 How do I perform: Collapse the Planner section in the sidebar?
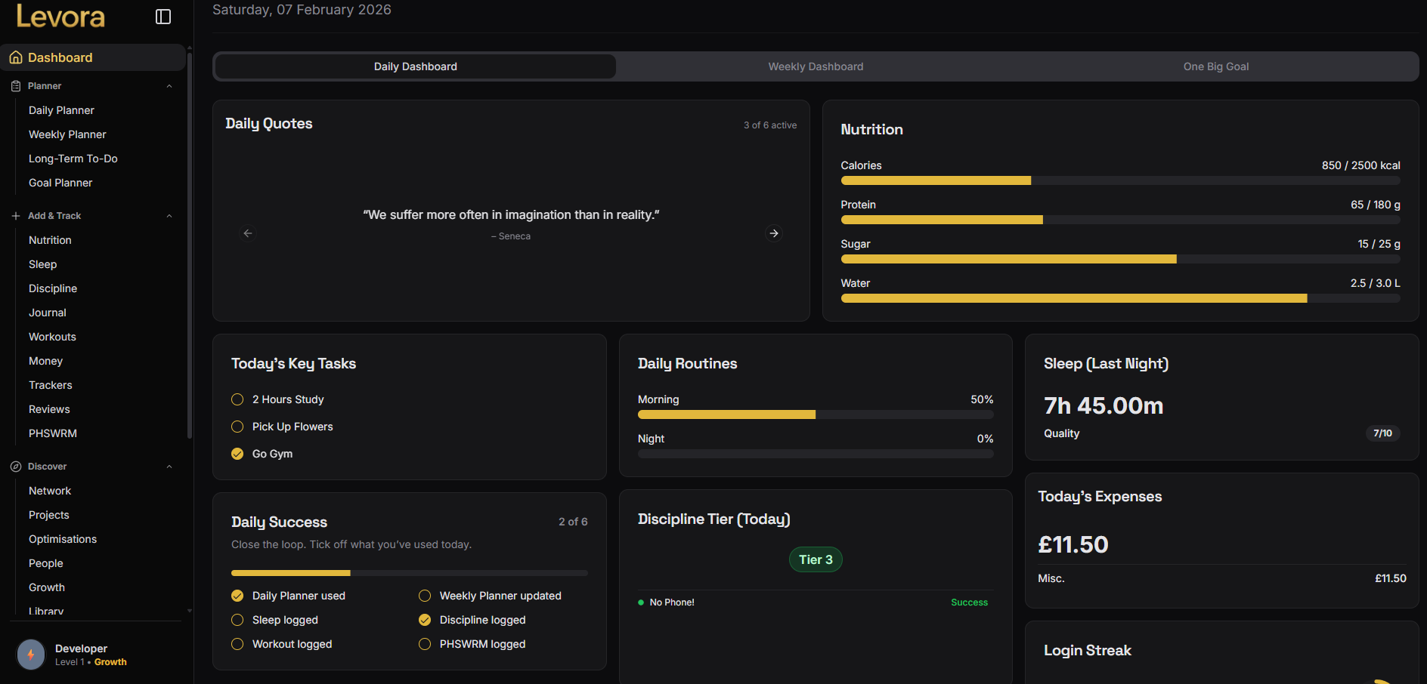[x=169, y=85]
